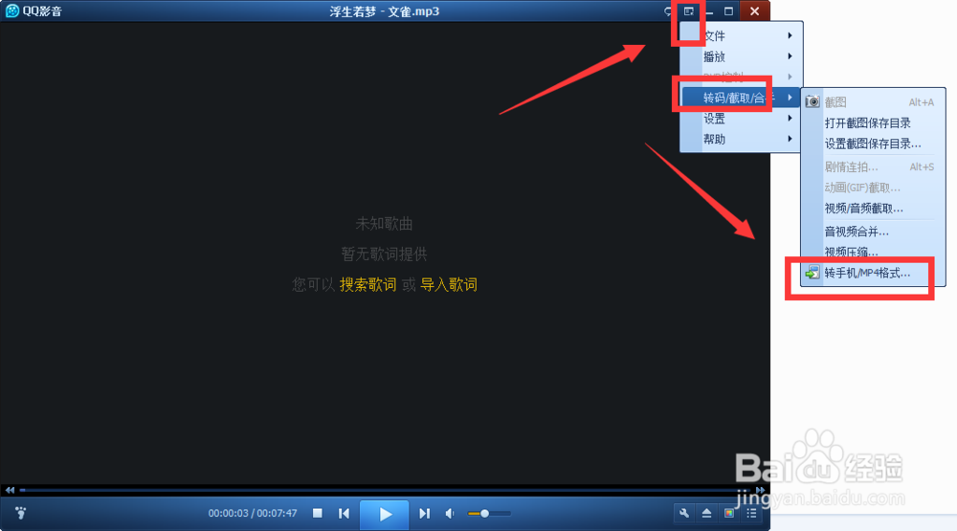Toggle the playlist list icon
957x531 pixels.
(752, 513)
